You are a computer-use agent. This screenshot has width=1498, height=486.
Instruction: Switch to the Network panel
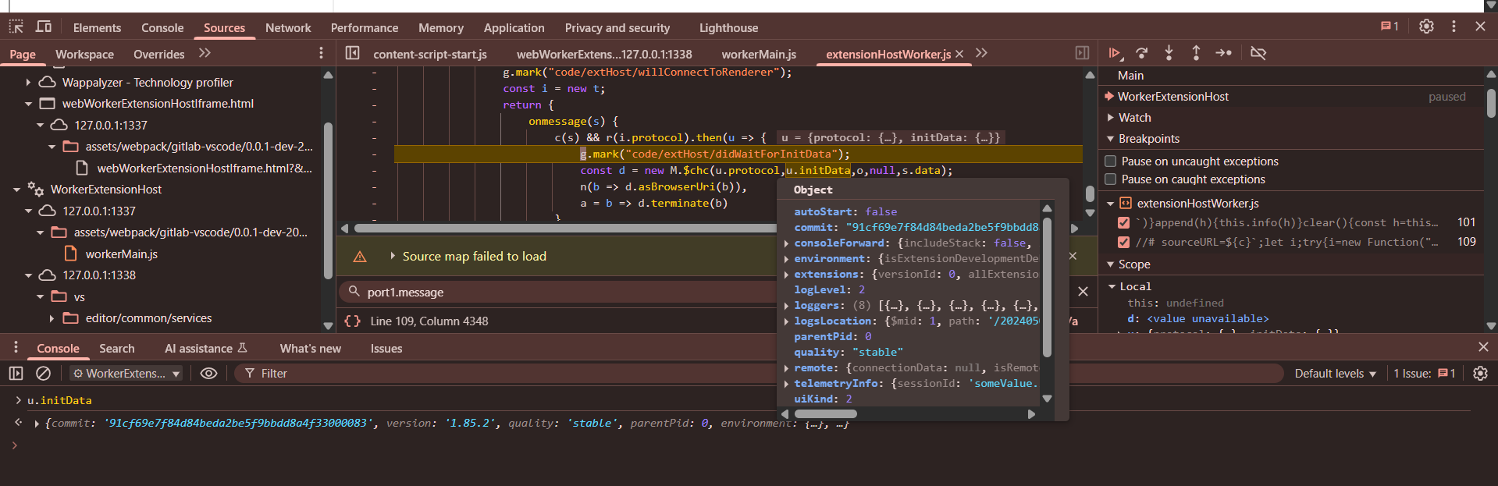coord(288,27)
